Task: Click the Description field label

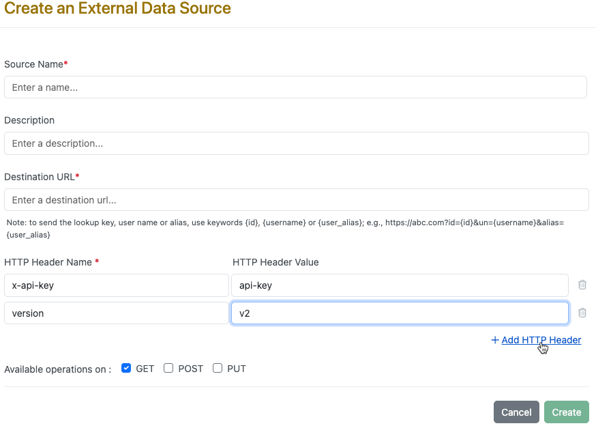Action: click(x=29, y=120)
